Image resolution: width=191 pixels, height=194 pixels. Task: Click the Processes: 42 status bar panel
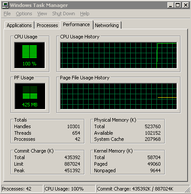click(22, 189)
